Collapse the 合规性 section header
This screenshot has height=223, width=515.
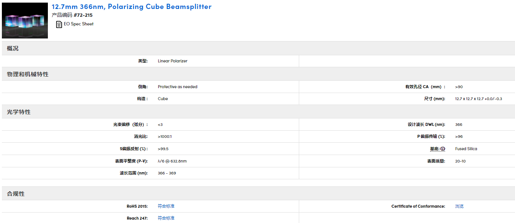pyautogui.click(x=16, y=194)
